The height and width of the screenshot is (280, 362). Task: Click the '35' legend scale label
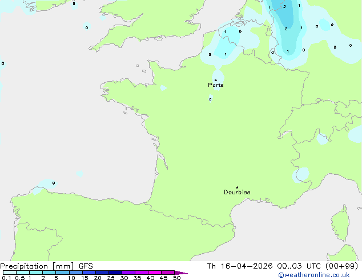coord(137,278)
